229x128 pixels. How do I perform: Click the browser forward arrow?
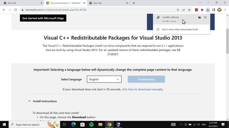point(10,10)
